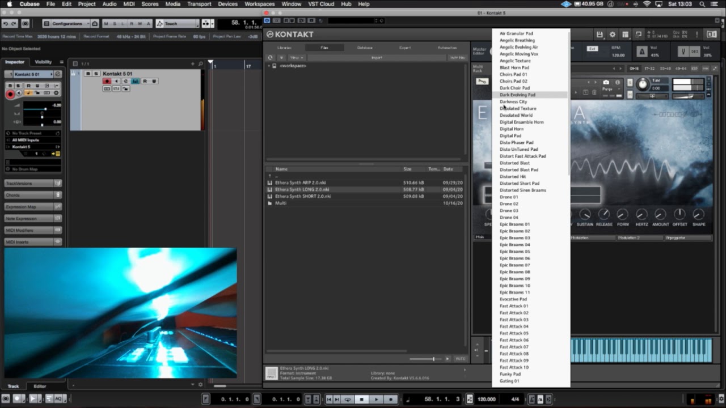Switch to the Visibility tab
The image size is (726, 408).
tap(43, 62)
